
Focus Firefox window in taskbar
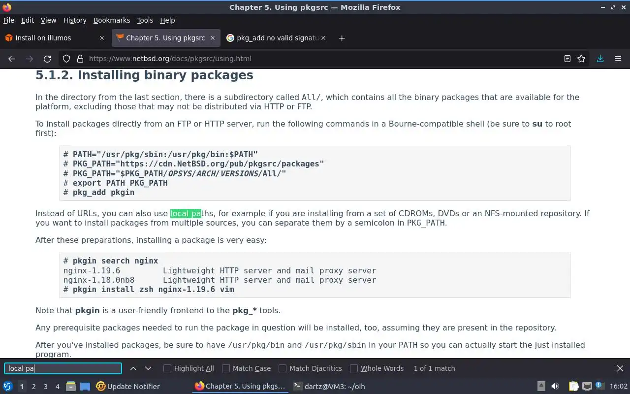pos(240,387)
